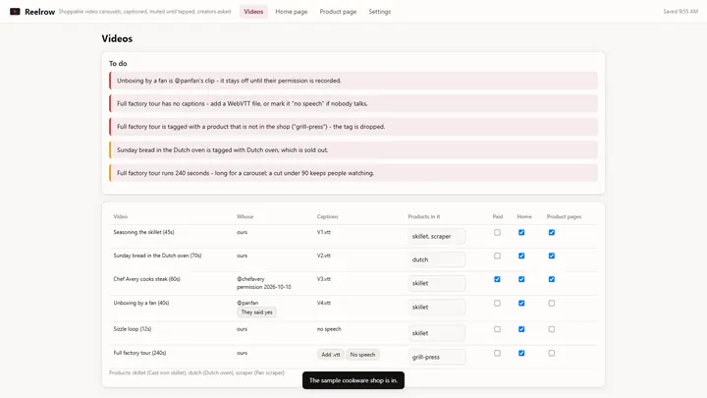Edit products field containing skillet, scraper
This screenshot has width=707, height=398.
point(436,237)
